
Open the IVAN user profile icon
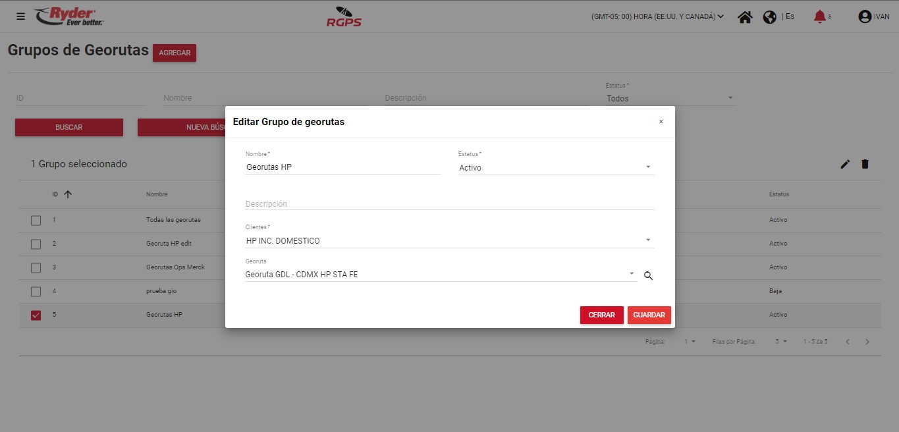click(865, 17)
